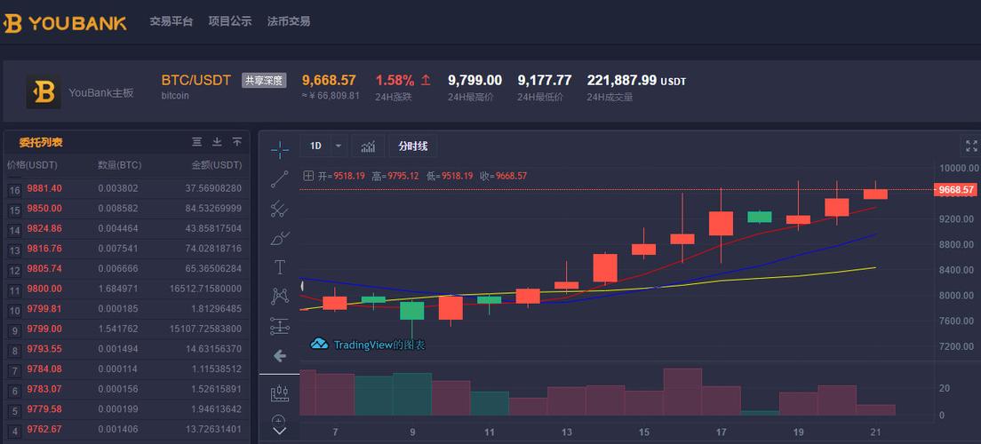Toggle fullscreen chart mode
Viewport: 981px width, 444px height.
[971, 146]
